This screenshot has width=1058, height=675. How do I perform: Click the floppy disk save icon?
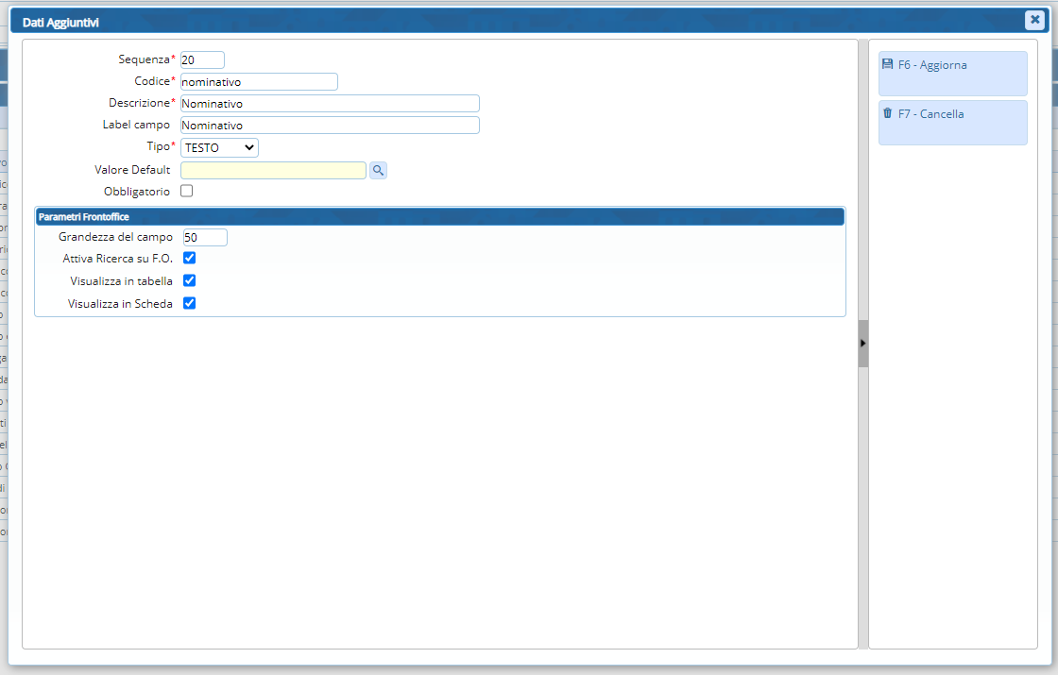[887, 64]
